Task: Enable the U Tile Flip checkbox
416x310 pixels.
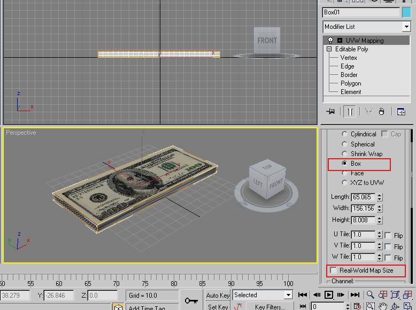Action: click(x=388, y=235)
